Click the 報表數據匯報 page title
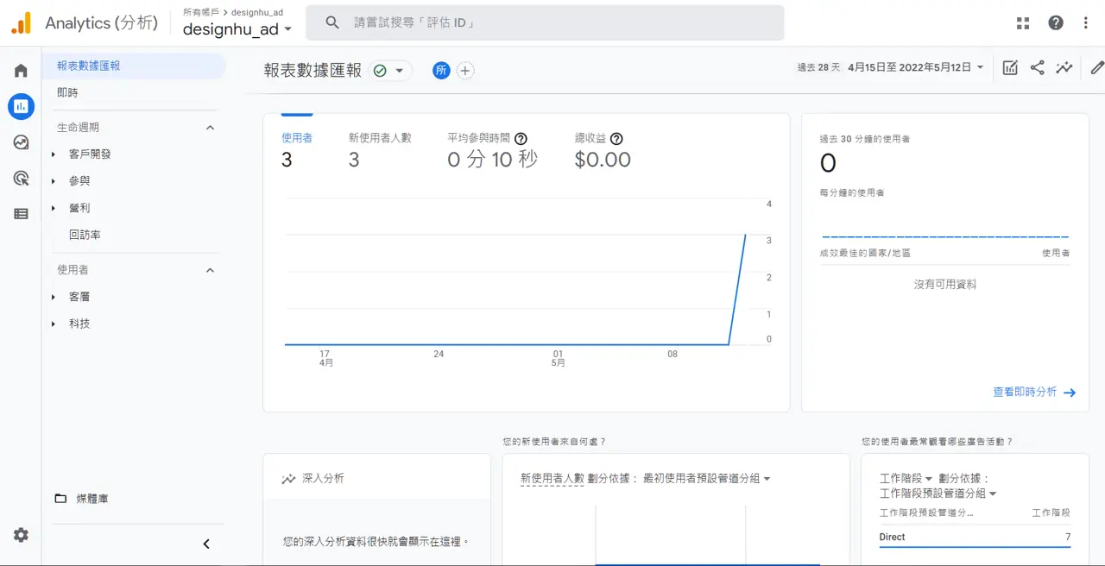The width and height of the screenshot is (1105, 566). pos(313,71)
